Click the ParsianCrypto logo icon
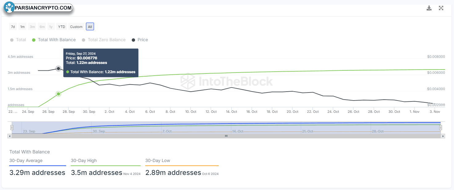 (9, 8)
